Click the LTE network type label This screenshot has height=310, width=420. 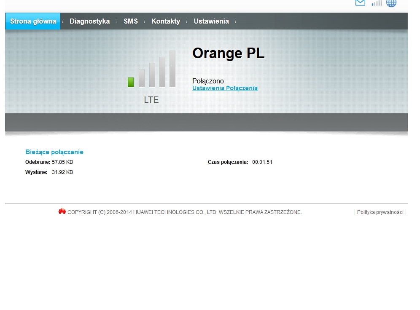[151, 100]
